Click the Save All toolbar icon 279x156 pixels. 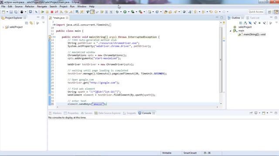click(16, 12)
